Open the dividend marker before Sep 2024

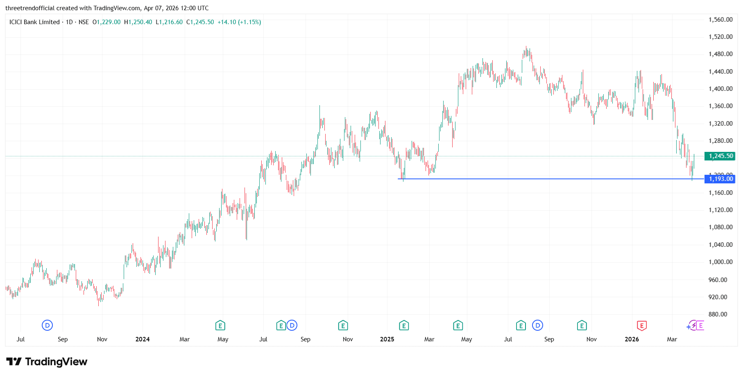[x=292, y=325]
